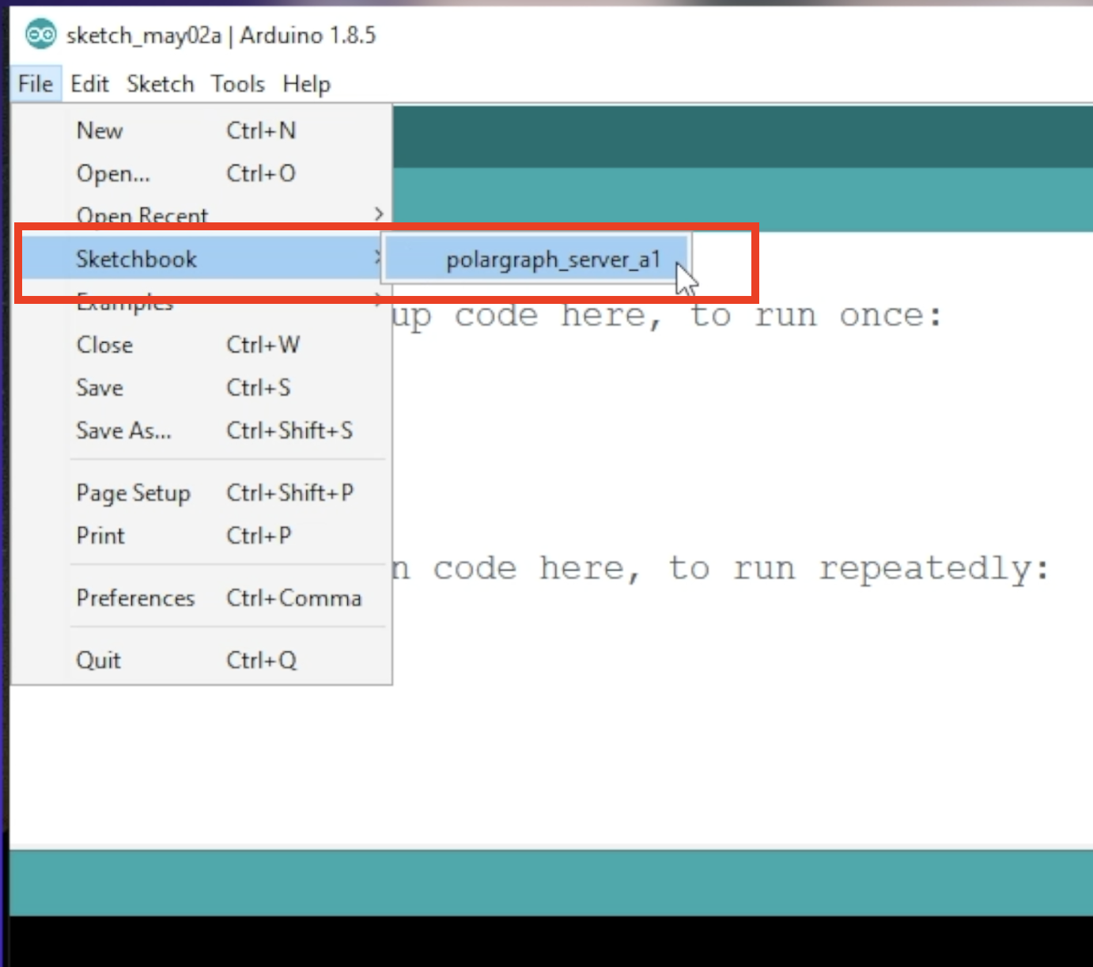Open Preferences from the File menu
The image size is (1093, 967).
202,598
